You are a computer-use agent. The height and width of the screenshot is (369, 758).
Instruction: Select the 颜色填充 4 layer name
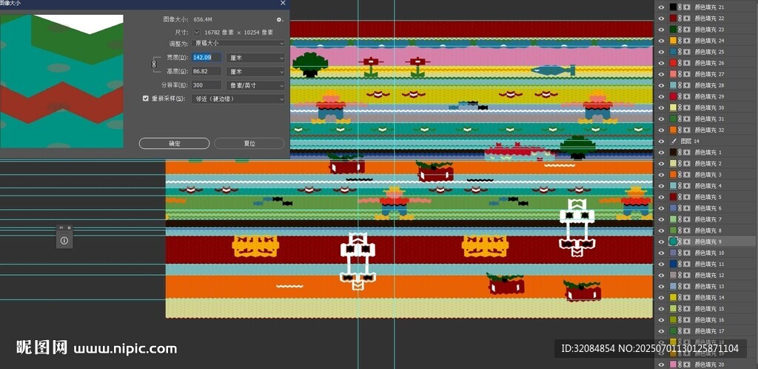[x=708, y=186]
